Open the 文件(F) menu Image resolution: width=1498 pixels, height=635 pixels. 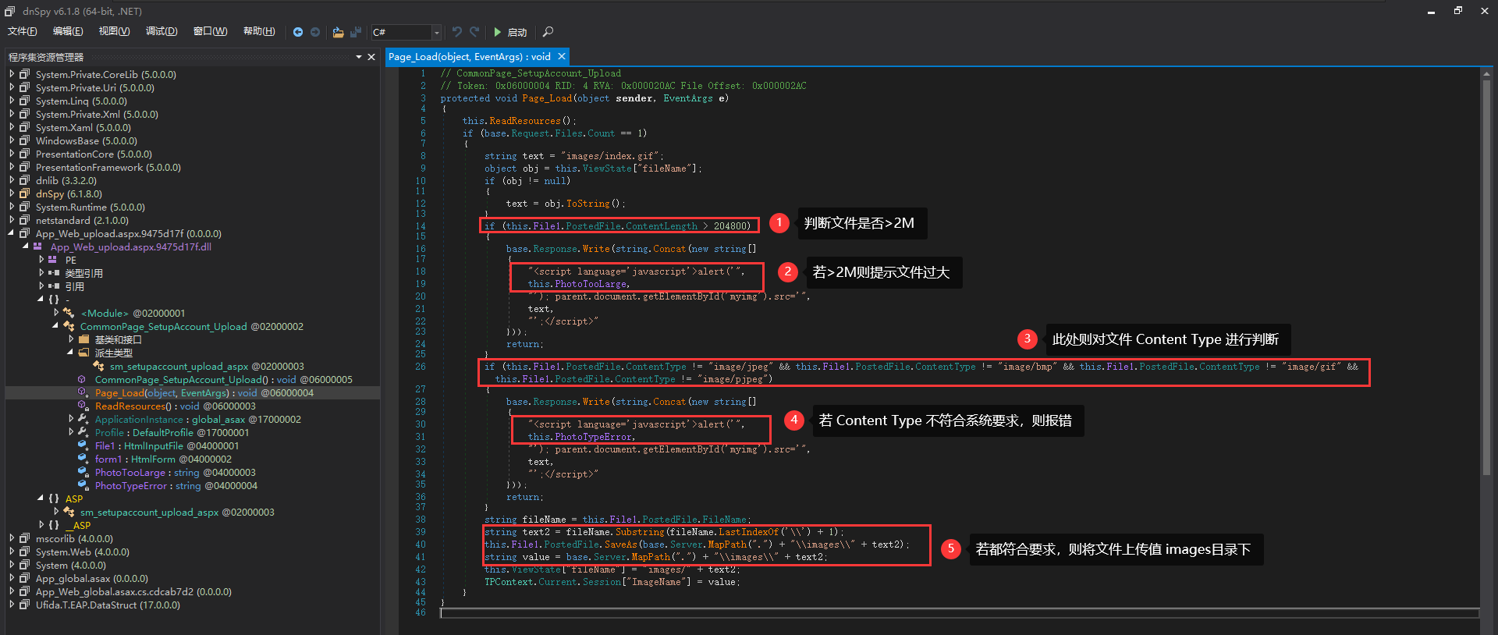(23, 31)
